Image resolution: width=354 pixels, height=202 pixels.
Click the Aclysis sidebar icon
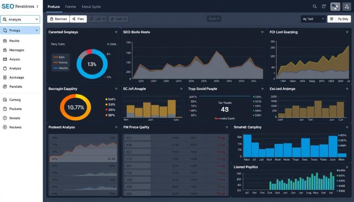5,59
